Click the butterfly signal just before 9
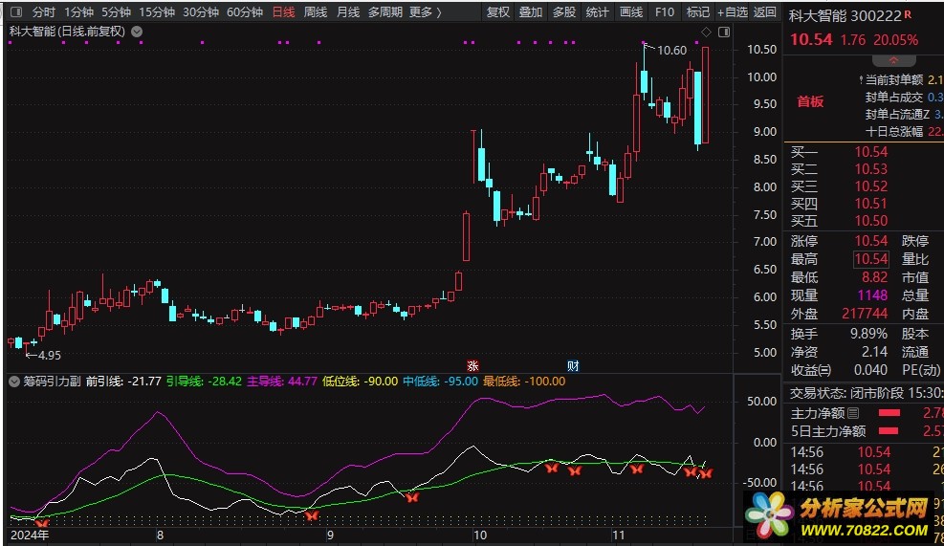 311,515
